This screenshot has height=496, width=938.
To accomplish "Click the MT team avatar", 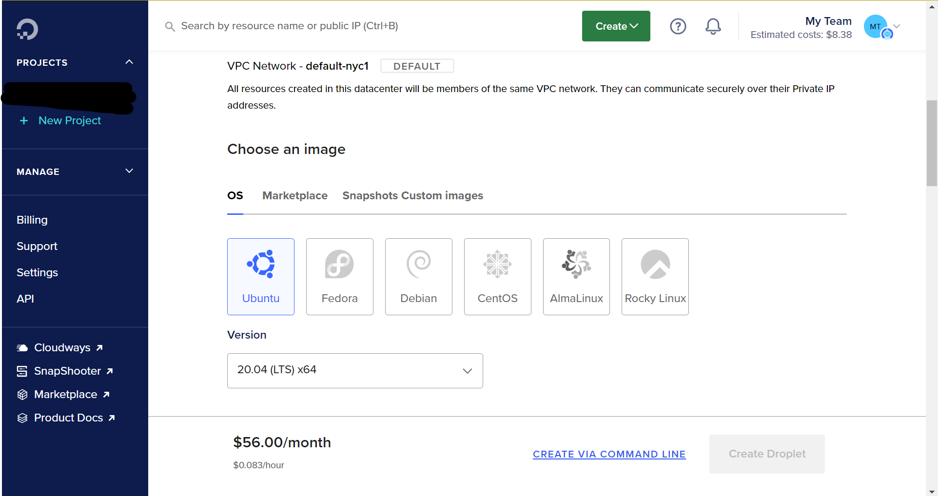I will [x=876, y=26].
